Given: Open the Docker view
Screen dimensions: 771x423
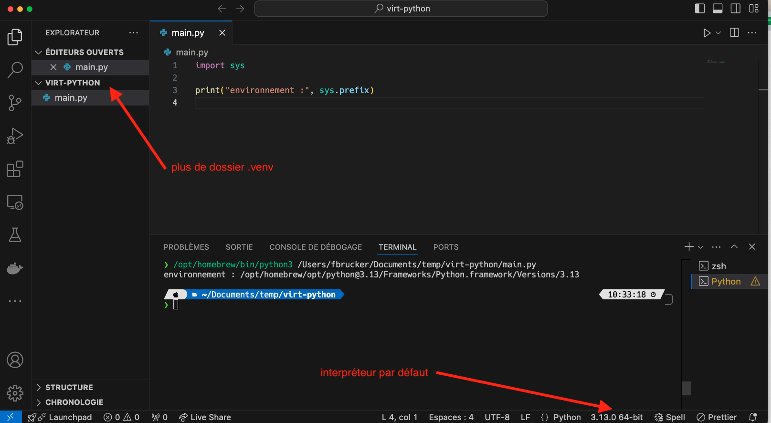Looking at the screenshot, I should pyautogui.click(x=15, y=268).
